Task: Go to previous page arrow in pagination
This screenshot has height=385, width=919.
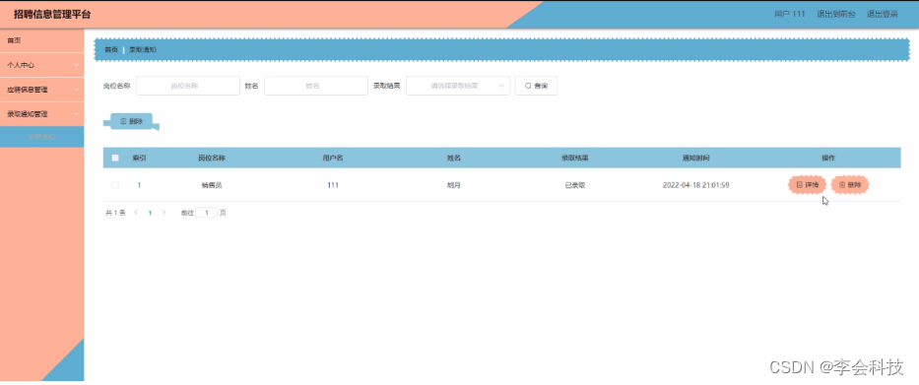Action: tap(136, 213)
